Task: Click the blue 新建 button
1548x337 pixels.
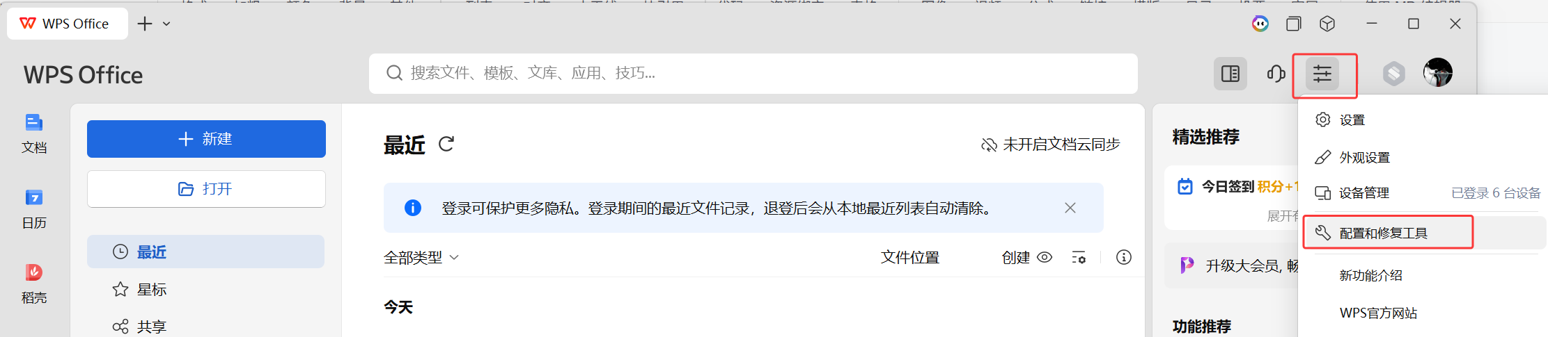Action: point(206,139)
